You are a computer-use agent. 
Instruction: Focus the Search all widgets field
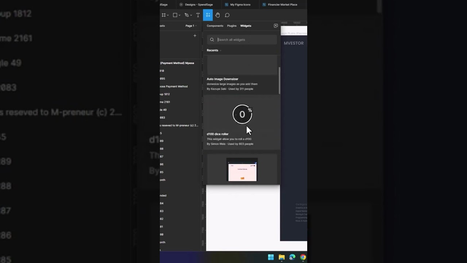[242, 39]
